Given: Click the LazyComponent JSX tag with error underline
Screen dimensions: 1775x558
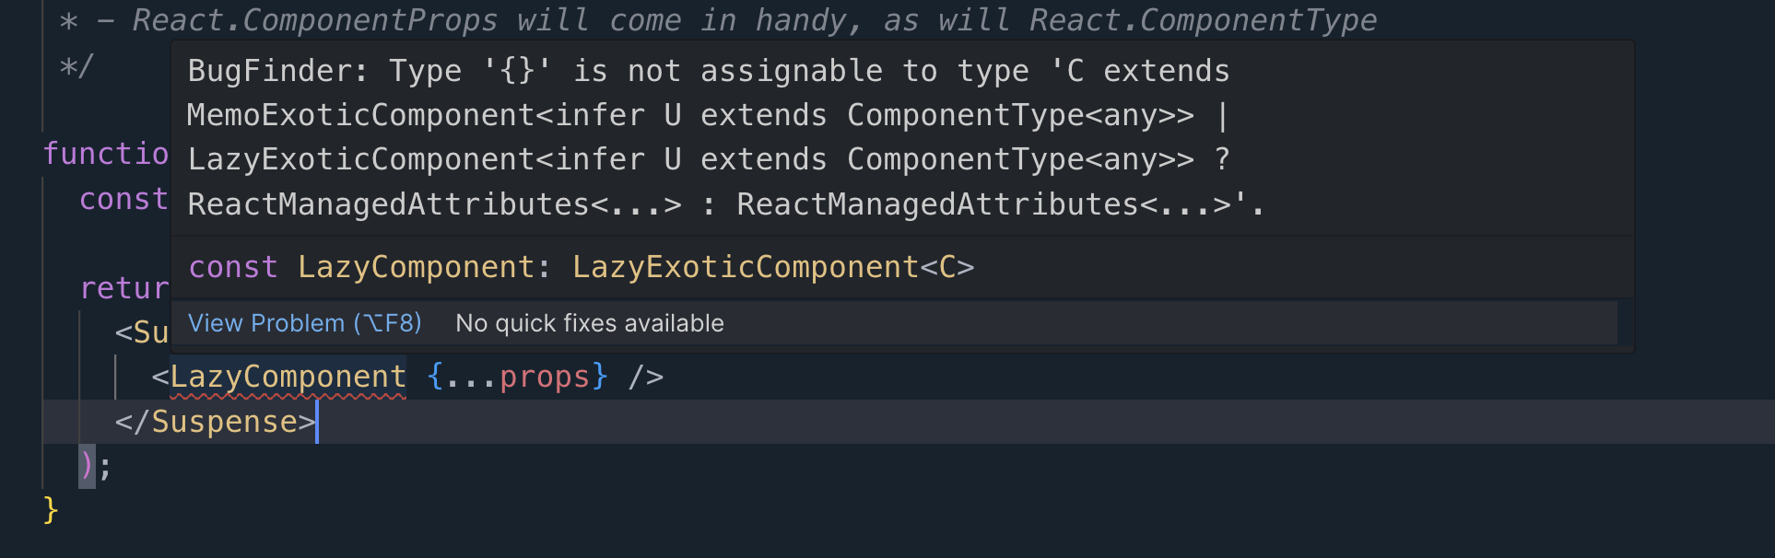Looking at the screenshot, I should pyautogui.click(x=288, y=377).
